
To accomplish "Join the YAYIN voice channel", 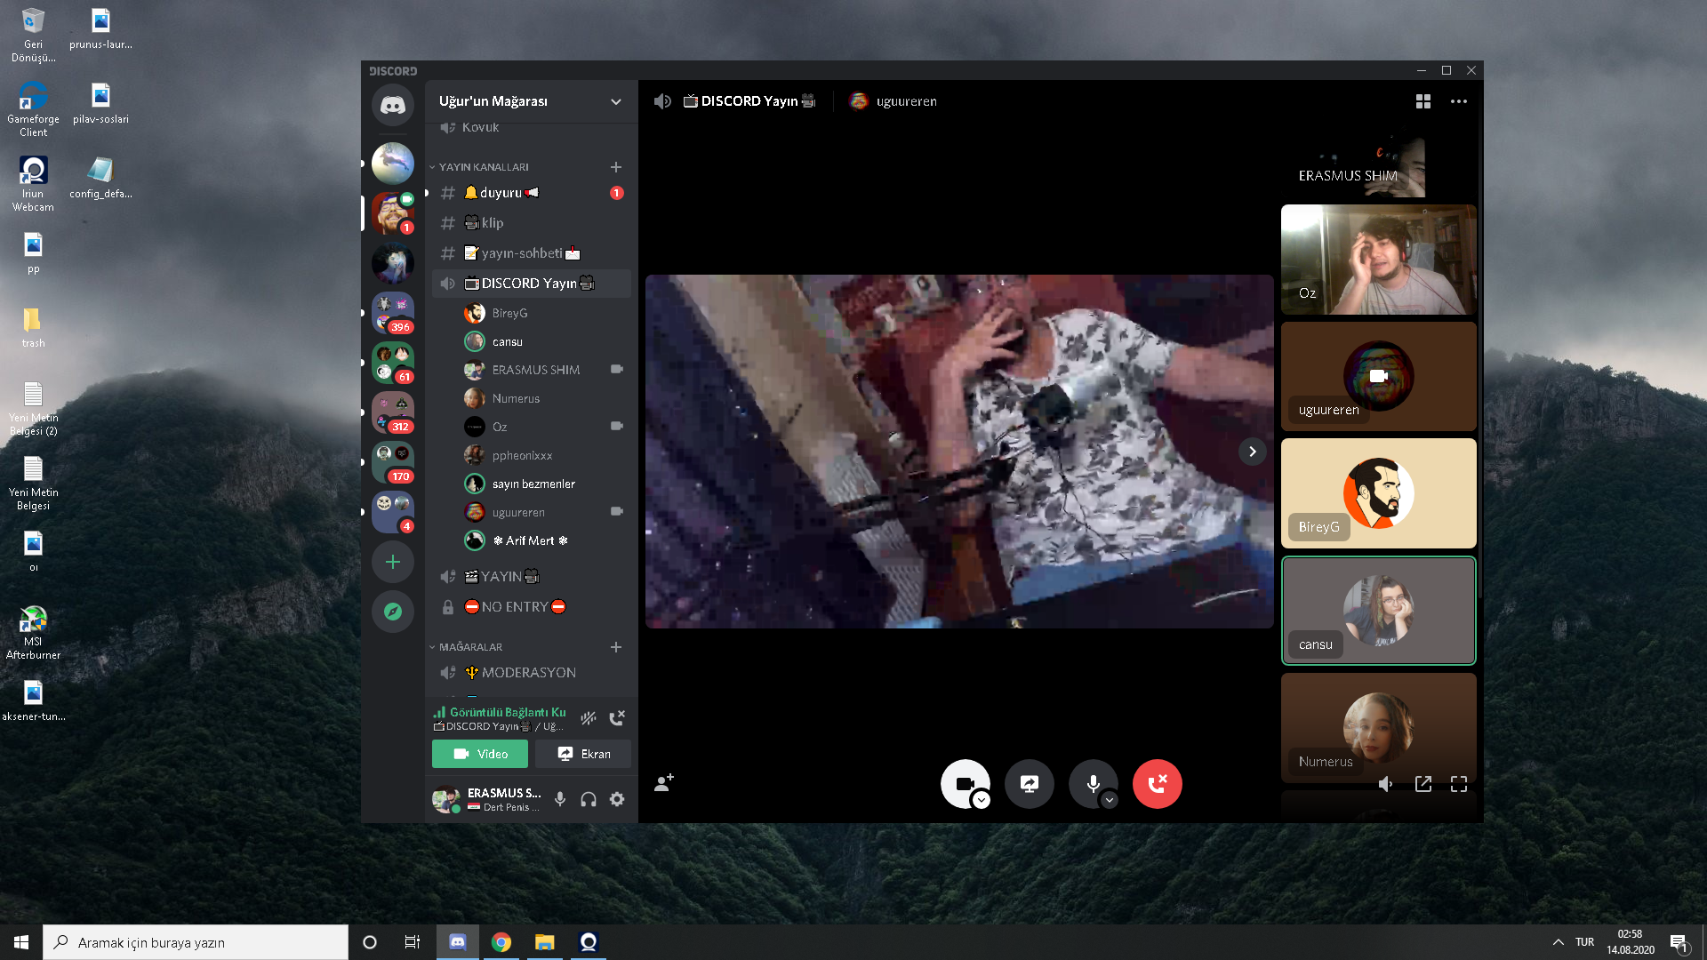I will tap(532, 577).
